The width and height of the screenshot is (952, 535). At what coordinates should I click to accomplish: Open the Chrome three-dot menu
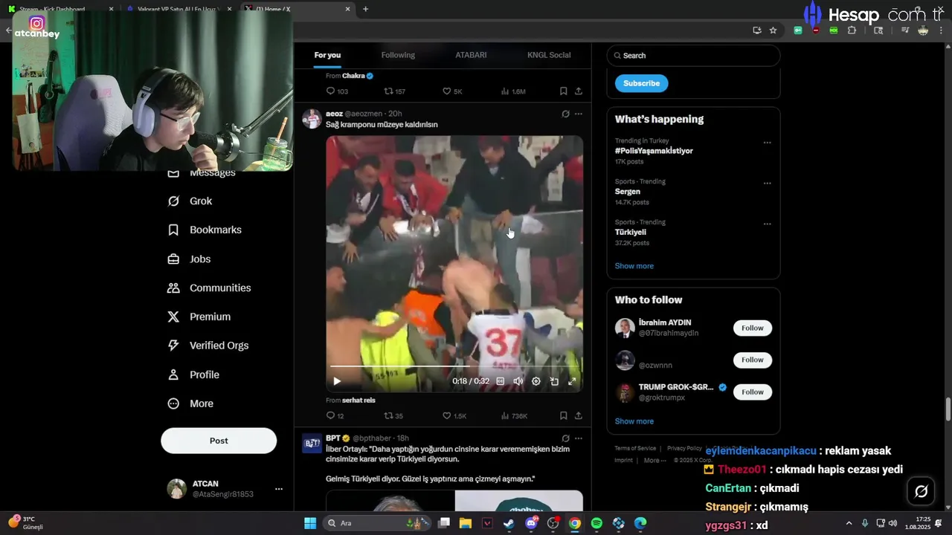tap(939, 30)
